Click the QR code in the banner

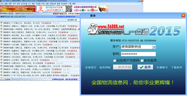[x=69, y=9]
